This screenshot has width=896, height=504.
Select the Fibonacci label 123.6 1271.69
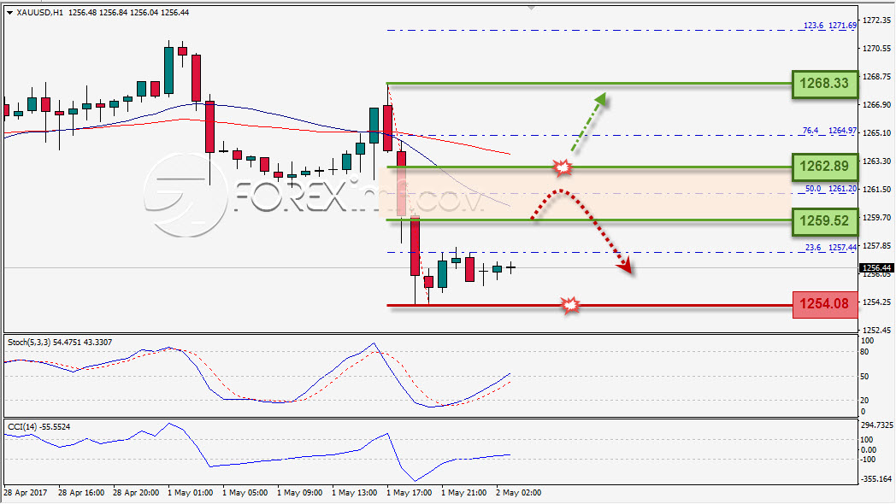point(829,26)
